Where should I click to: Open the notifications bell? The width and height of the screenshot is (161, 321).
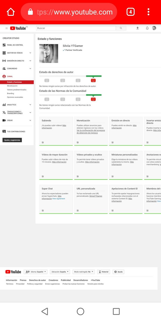(x=147, y=28)
